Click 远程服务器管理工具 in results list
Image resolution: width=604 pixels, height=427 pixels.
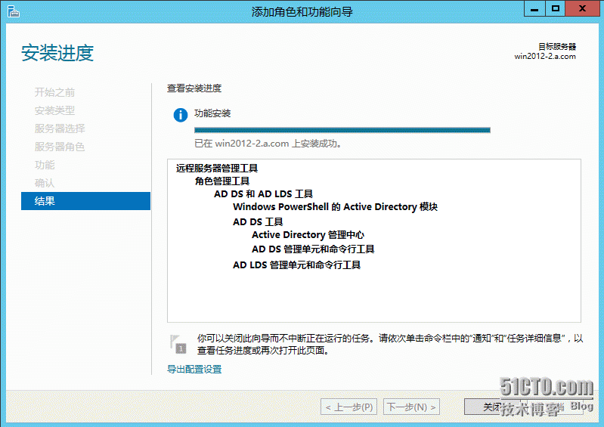(x=217, y=169)
